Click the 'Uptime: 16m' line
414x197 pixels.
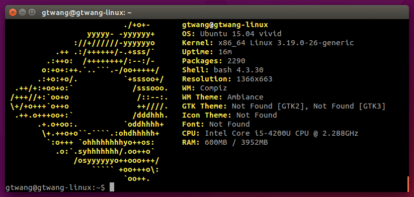207,52
